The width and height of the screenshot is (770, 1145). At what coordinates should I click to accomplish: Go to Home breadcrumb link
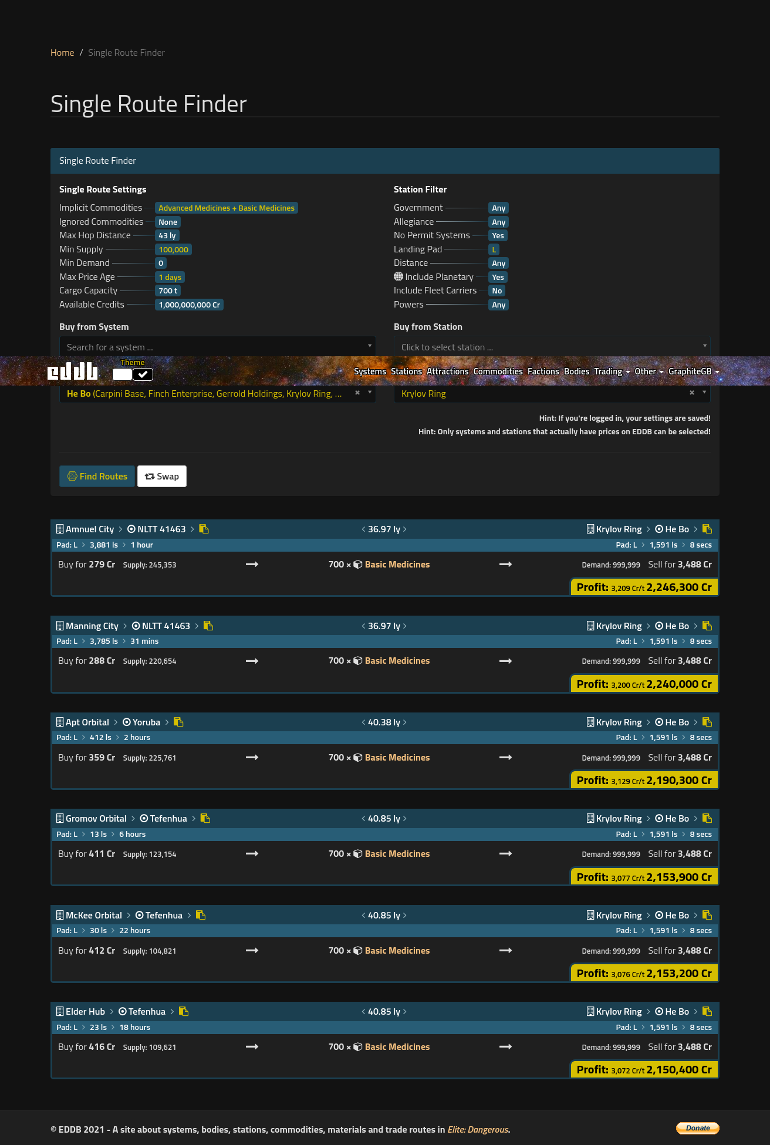(62, 53)
